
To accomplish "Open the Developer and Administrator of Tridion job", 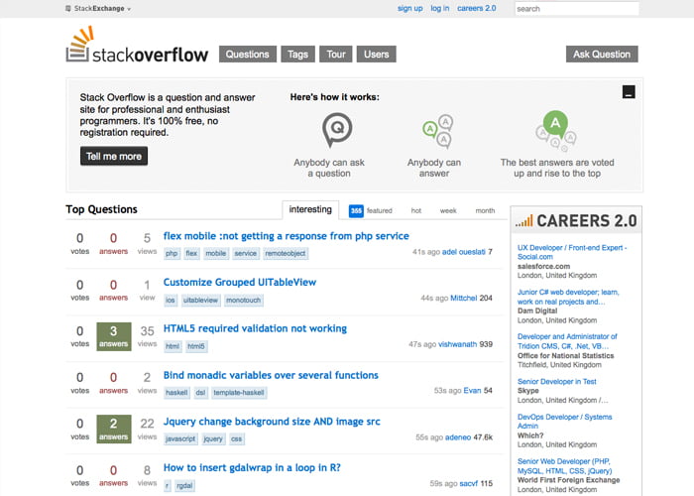I will [x=567, y=341].
